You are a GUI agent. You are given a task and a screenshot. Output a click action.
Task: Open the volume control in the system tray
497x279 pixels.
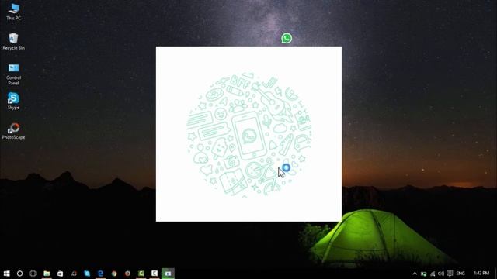click(x=441, y=274)
